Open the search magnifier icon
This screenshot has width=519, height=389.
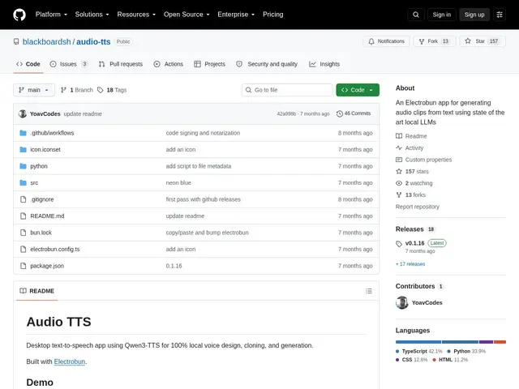coord(416,15)
